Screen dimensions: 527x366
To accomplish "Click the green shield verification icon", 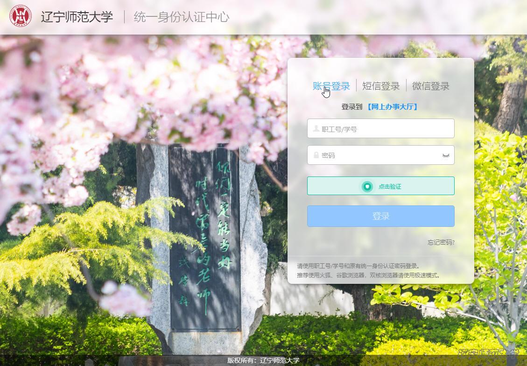I will 367,186.
